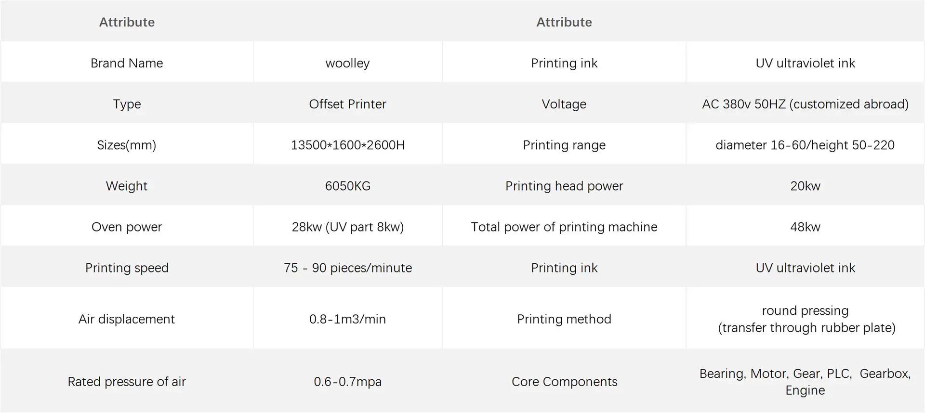Click the '0.6-0.7mpa' value cell

tap(348, 381)
